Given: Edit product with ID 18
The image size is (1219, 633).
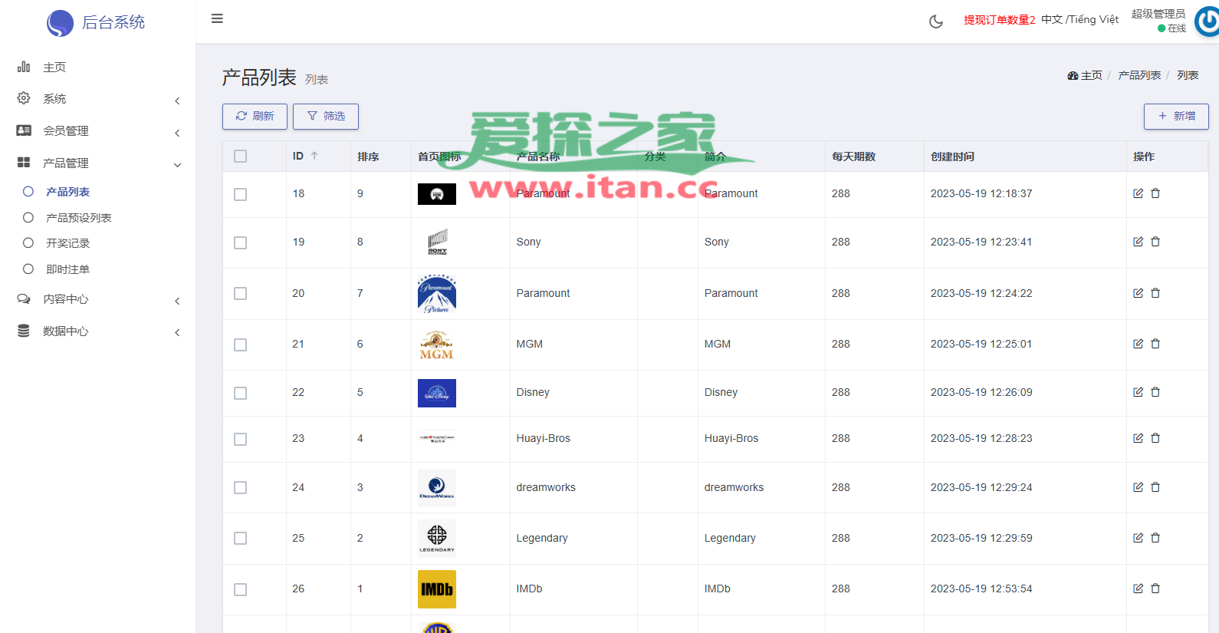Looking at the screenshot, I should point(1138,193).
